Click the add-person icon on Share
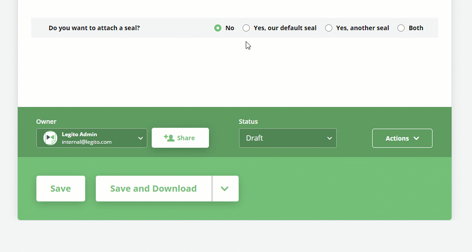Screen dimensions: 472x252 pos(169,138)
